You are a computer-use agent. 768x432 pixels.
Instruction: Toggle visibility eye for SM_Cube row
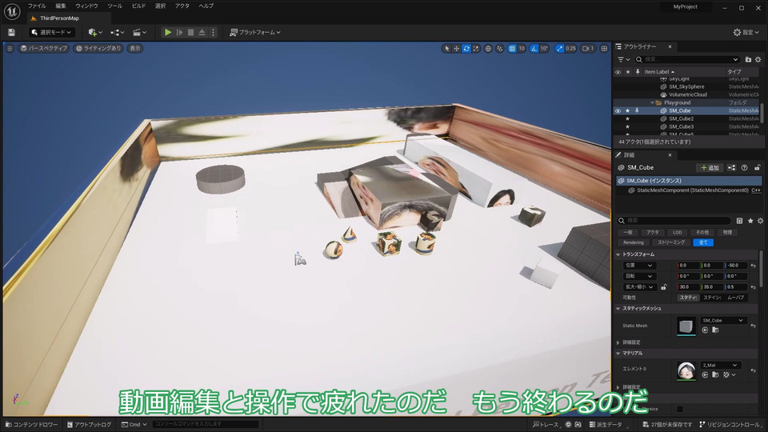click(x=618, y=110)
